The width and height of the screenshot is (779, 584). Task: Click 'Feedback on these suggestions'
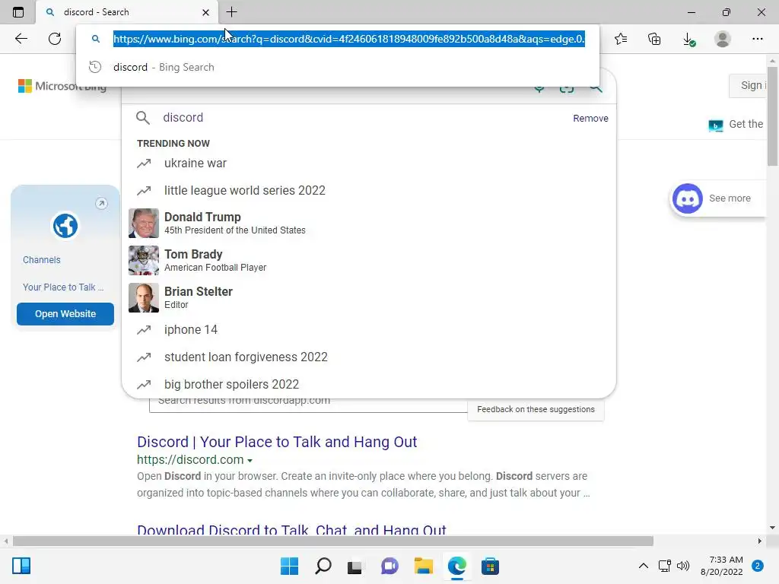coord(536,409)
